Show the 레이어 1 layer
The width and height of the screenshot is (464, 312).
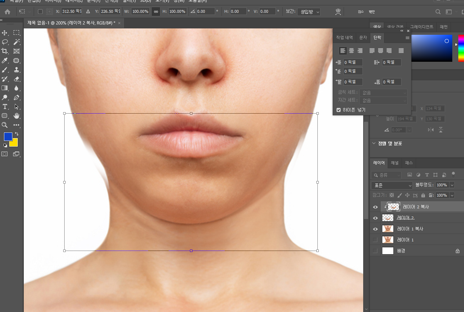point(375,240)
